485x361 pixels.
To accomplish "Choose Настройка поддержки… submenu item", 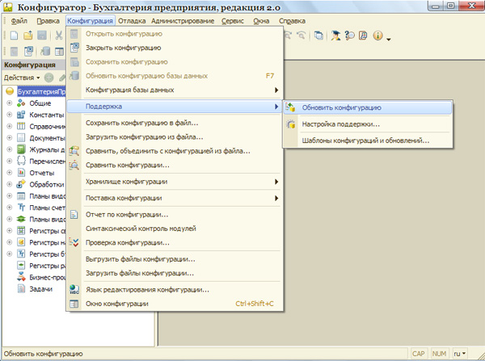I will tap(368, 124).
